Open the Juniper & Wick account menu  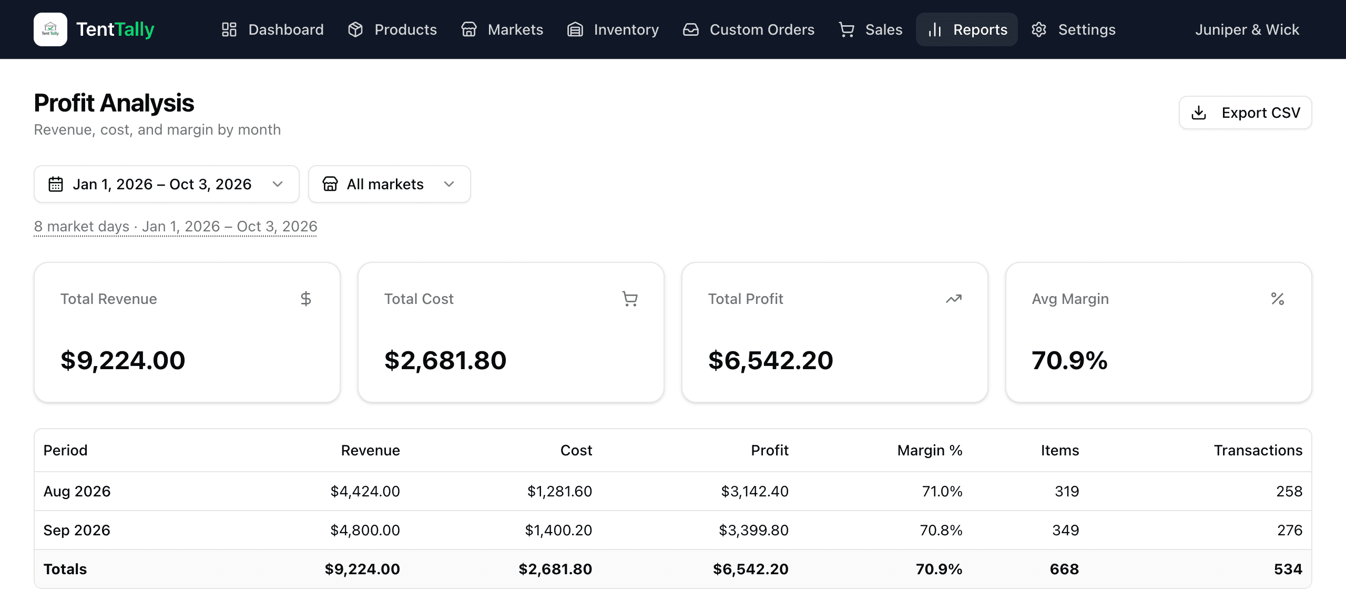(1247, 29)
